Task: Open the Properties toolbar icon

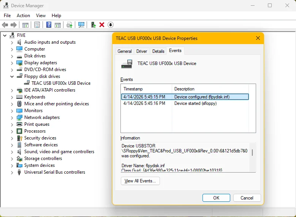Action: (x=37, y=25)
